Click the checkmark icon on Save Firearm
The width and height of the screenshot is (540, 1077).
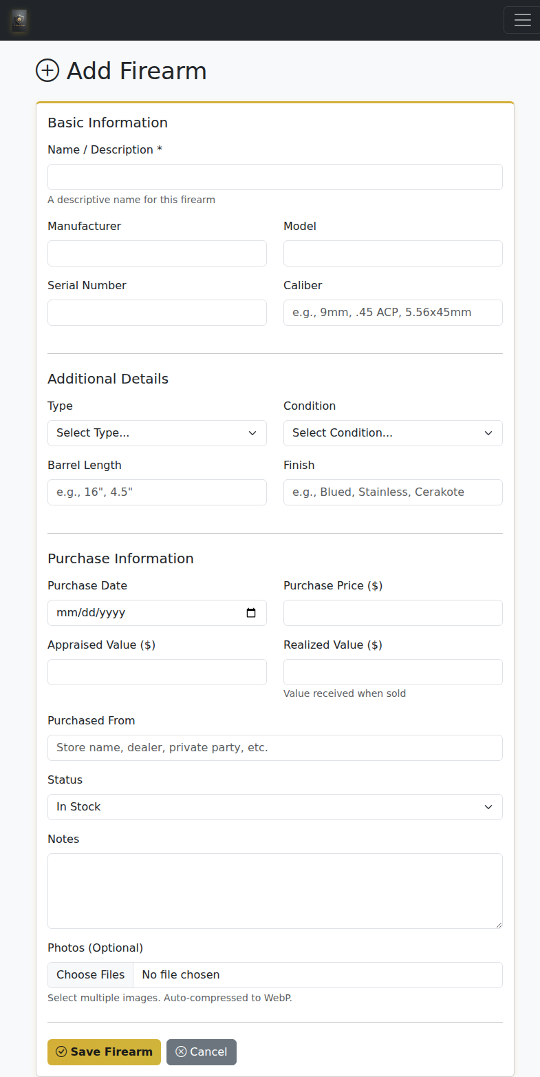(x=61, y=1052)
